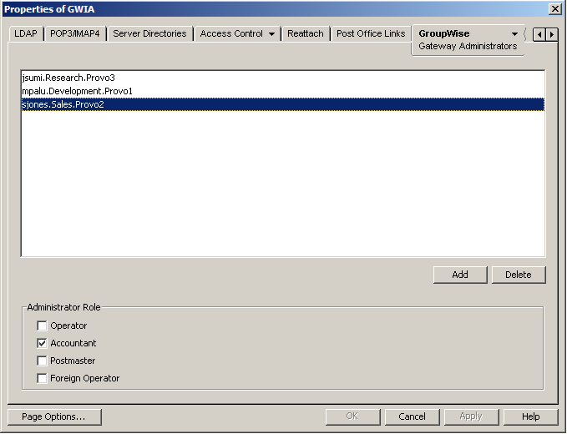Viewport: 567px width, 434px height.
Task: Select jsumi.Research.Provo3 in the administrators list
Action: pos(283,78)
